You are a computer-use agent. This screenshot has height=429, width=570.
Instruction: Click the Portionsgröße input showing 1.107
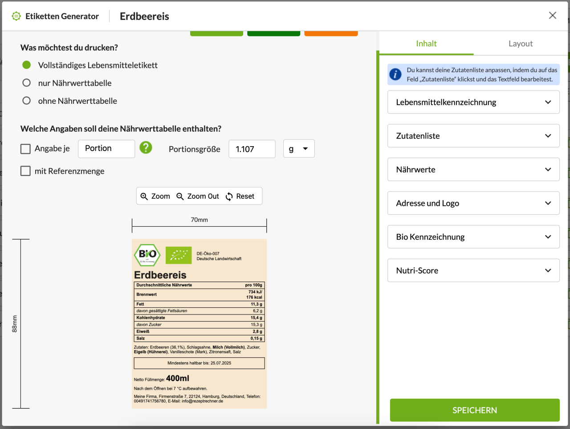[252, 148]
